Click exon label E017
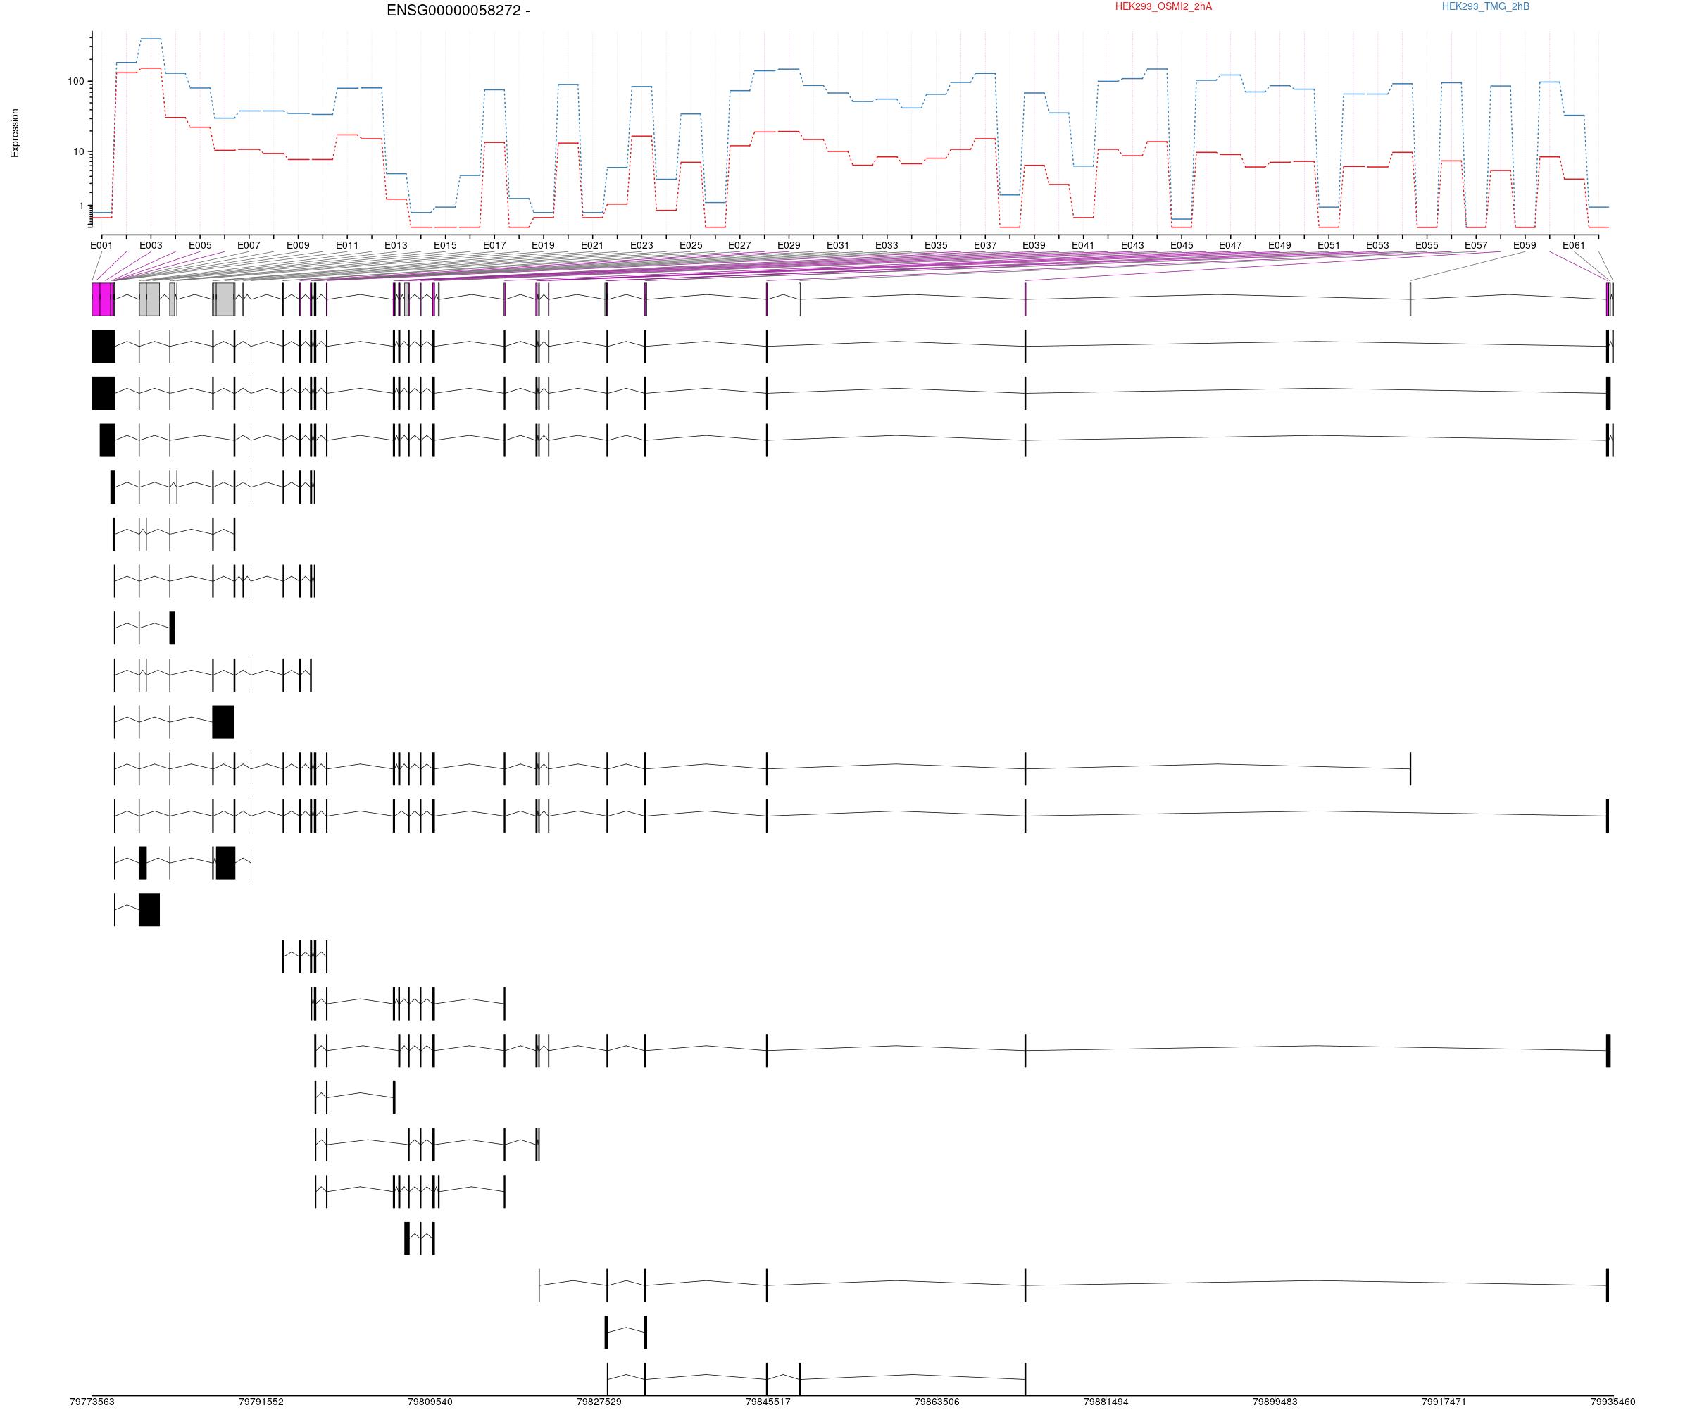The image size is (1690, 1415). [x=494, y=244]
